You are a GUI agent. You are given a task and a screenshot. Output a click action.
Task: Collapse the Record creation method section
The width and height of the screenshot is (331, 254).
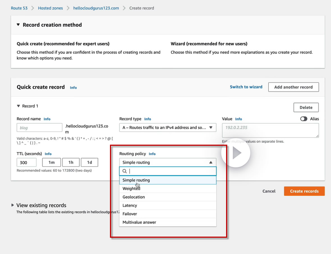18,25
